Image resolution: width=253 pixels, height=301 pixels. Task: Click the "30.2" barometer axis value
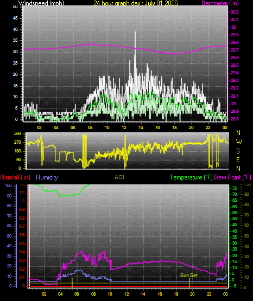click(x=235, y=12)
